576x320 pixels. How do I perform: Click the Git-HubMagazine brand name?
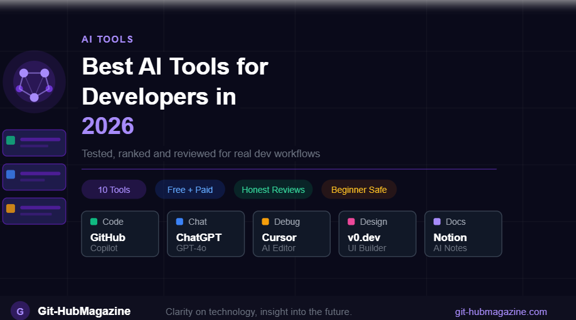pos(84,311)
